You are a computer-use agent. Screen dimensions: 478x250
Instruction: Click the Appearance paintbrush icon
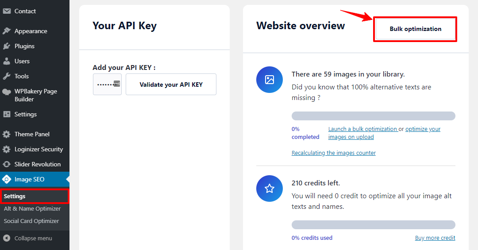click(x=6, y=31)
